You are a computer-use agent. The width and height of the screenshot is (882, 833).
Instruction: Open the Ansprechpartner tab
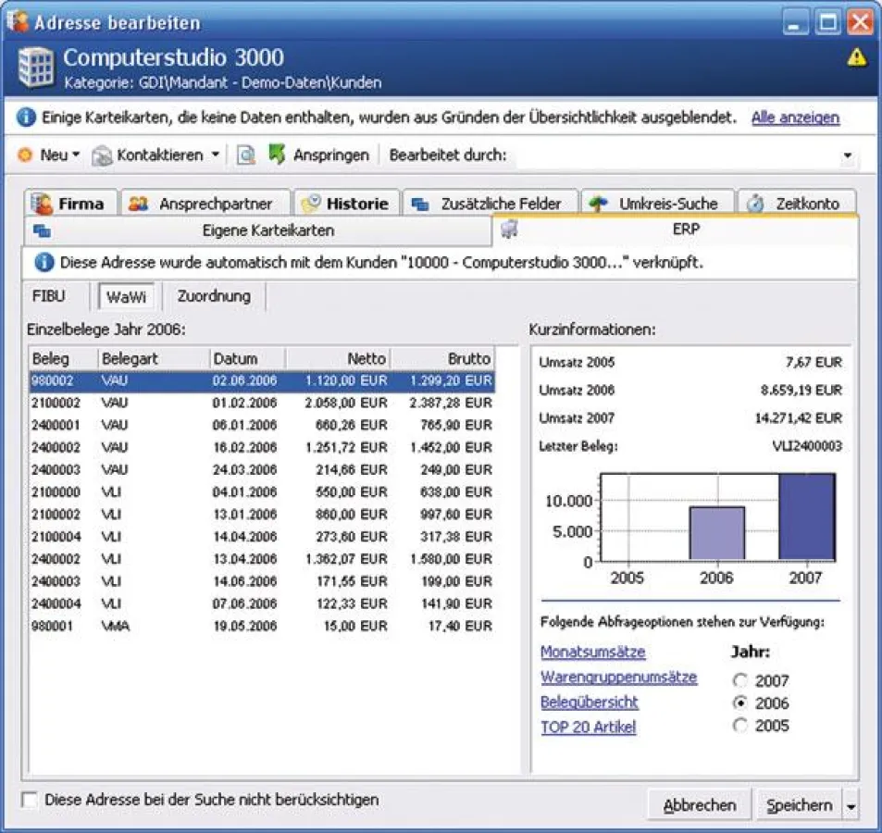pos(204,204)
